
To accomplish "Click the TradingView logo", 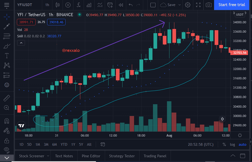I will [21, 125].
